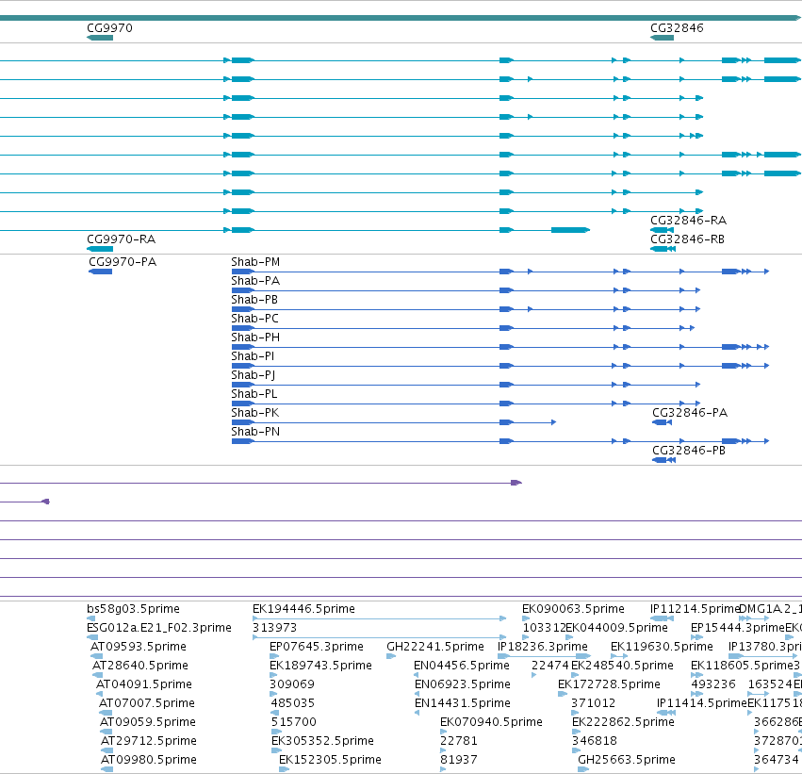Select EST IP11414.5prime

point(702,703)
